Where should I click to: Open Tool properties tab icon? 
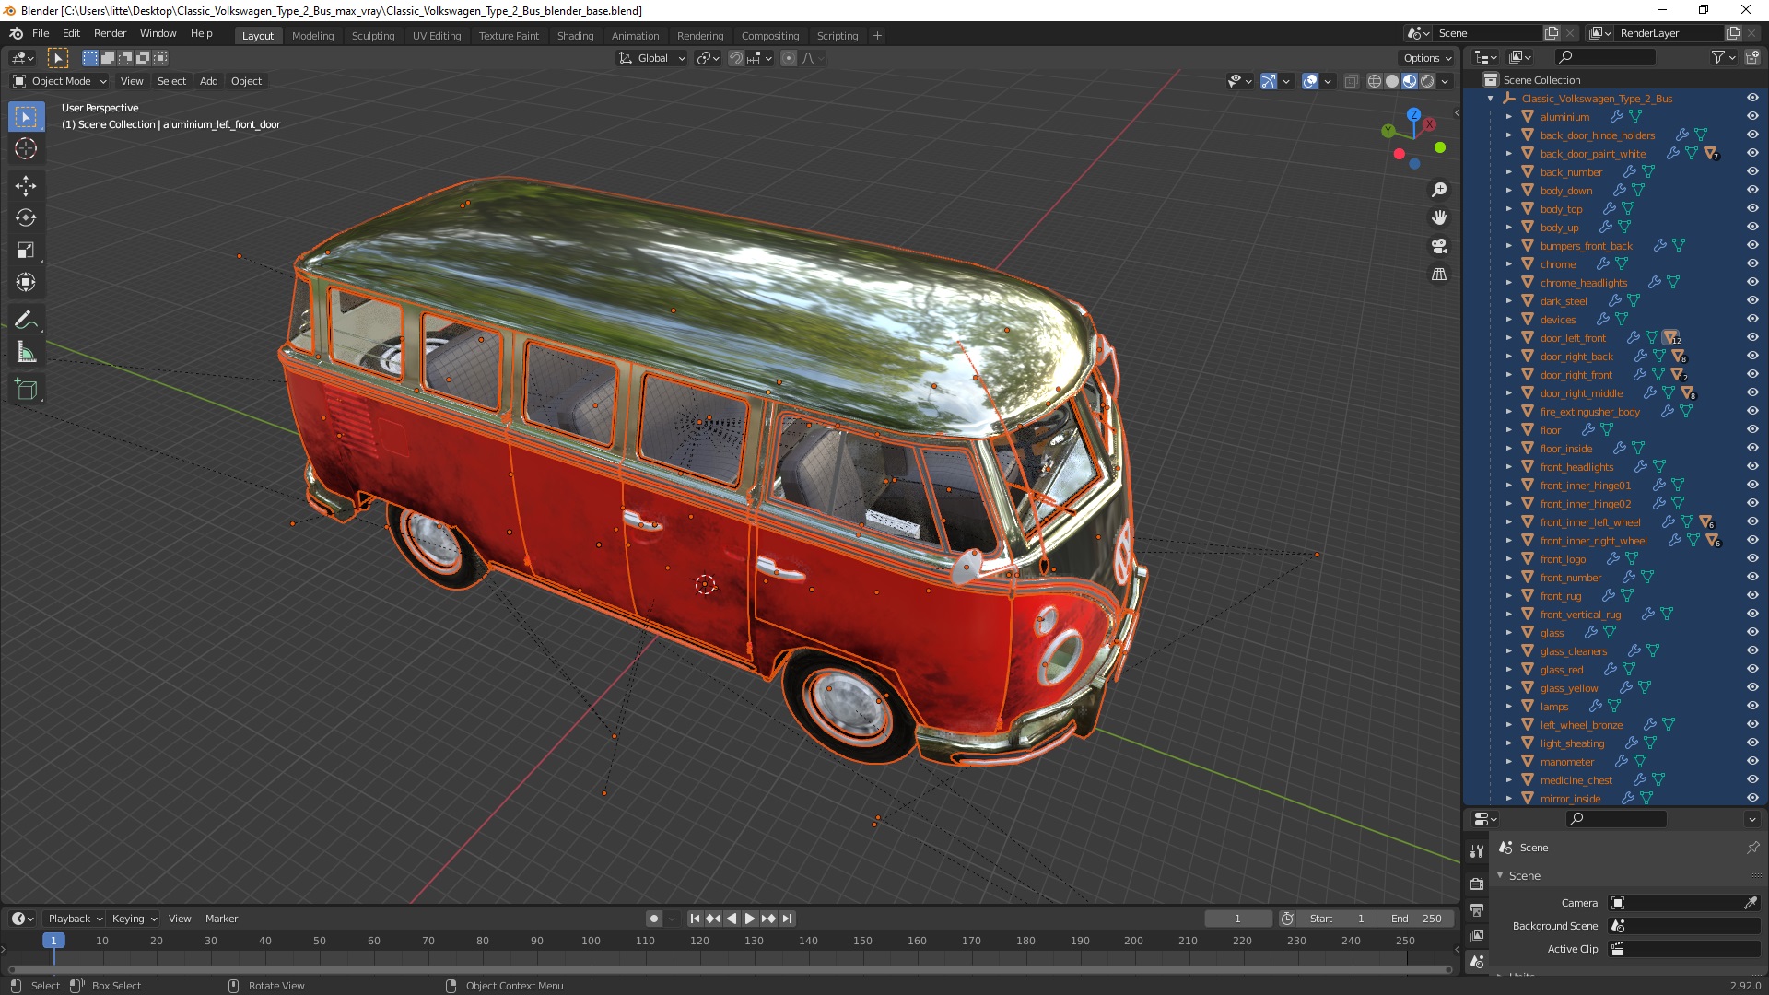coord(1477,850)
